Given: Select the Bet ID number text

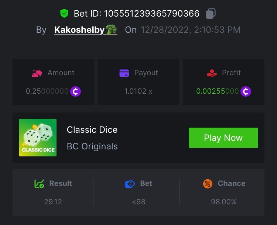Looking at the screenshot, I should coord(151,14).
